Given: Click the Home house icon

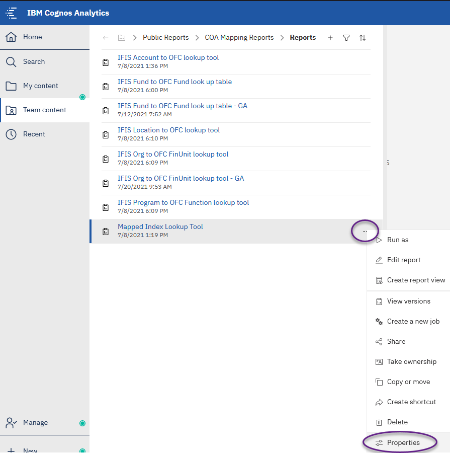Looking at the screenshot, I should pos(11,37).
